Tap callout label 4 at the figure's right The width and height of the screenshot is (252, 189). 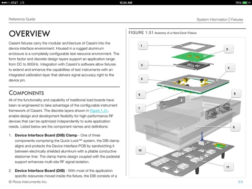coord(229,68)
